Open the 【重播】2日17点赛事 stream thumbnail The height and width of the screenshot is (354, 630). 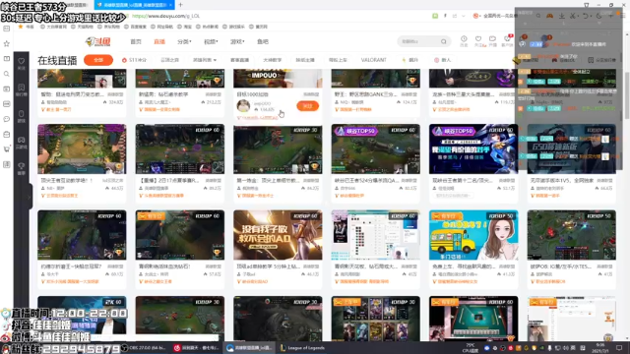pos(180,148)
